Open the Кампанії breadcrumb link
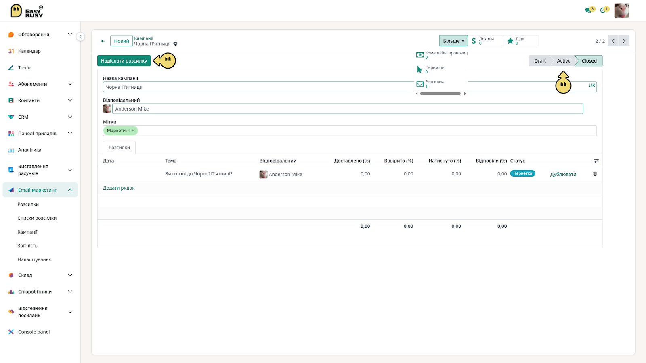This screenshot has width=646, height=363. click(x=144, y=38)
